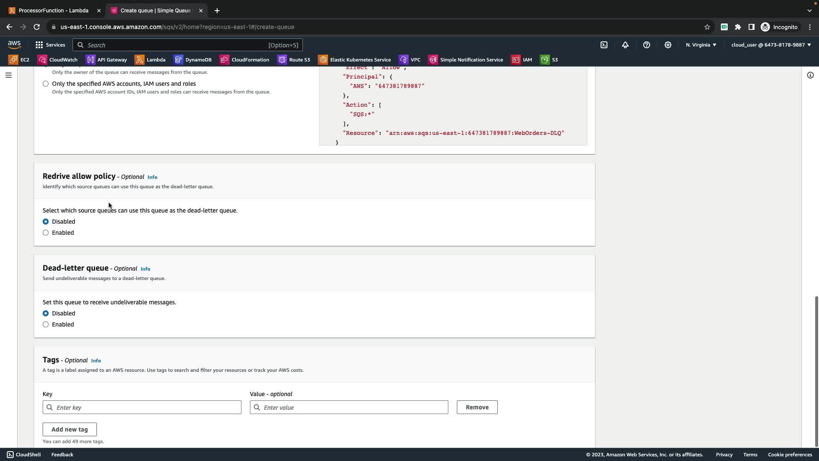Enable the Dead-letter queue option
The image size is (819, 461).
(46, 324)
